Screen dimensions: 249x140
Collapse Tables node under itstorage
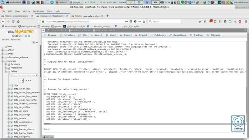coord(6,72)
